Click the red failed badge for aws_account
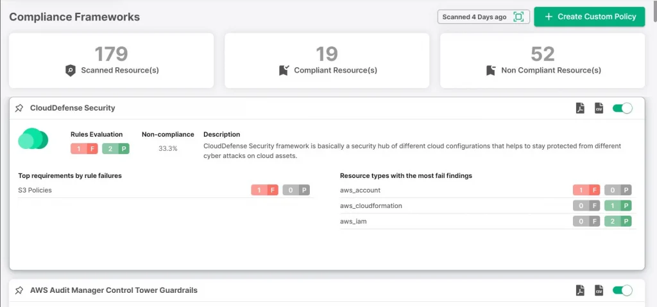Image resolution: width=657 pixels, height=307 pixels. [x=586, y=190]
